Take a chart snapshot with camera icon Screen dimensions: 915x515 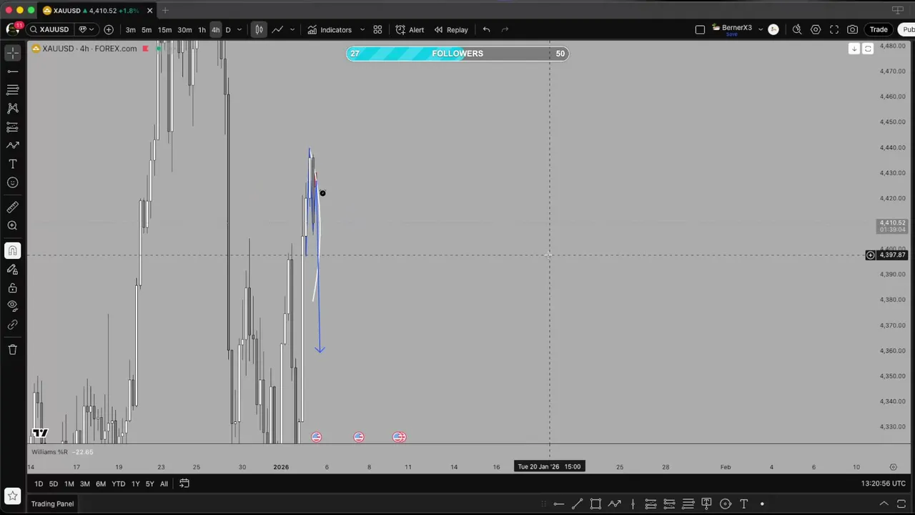coord(852,29)
